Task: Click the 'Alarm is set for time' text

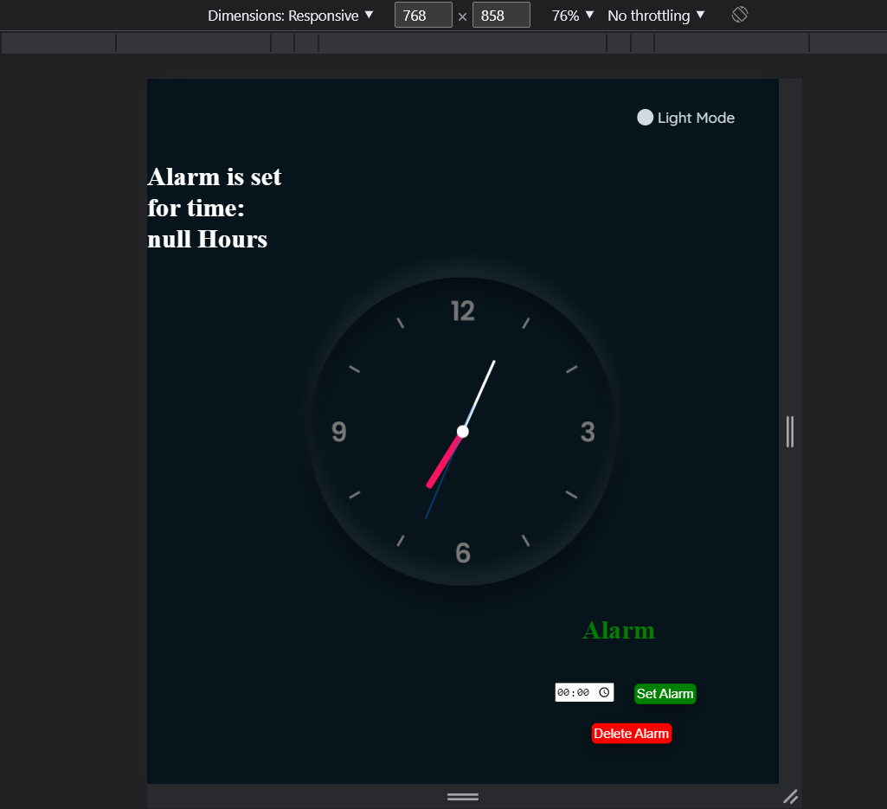Action: (x=215, y=208)
